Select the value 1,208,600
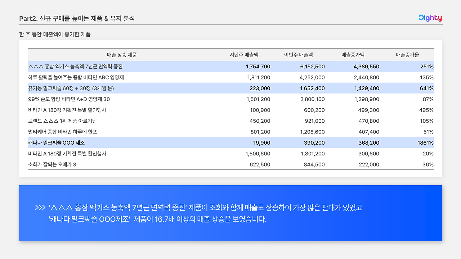 (313, 132)
